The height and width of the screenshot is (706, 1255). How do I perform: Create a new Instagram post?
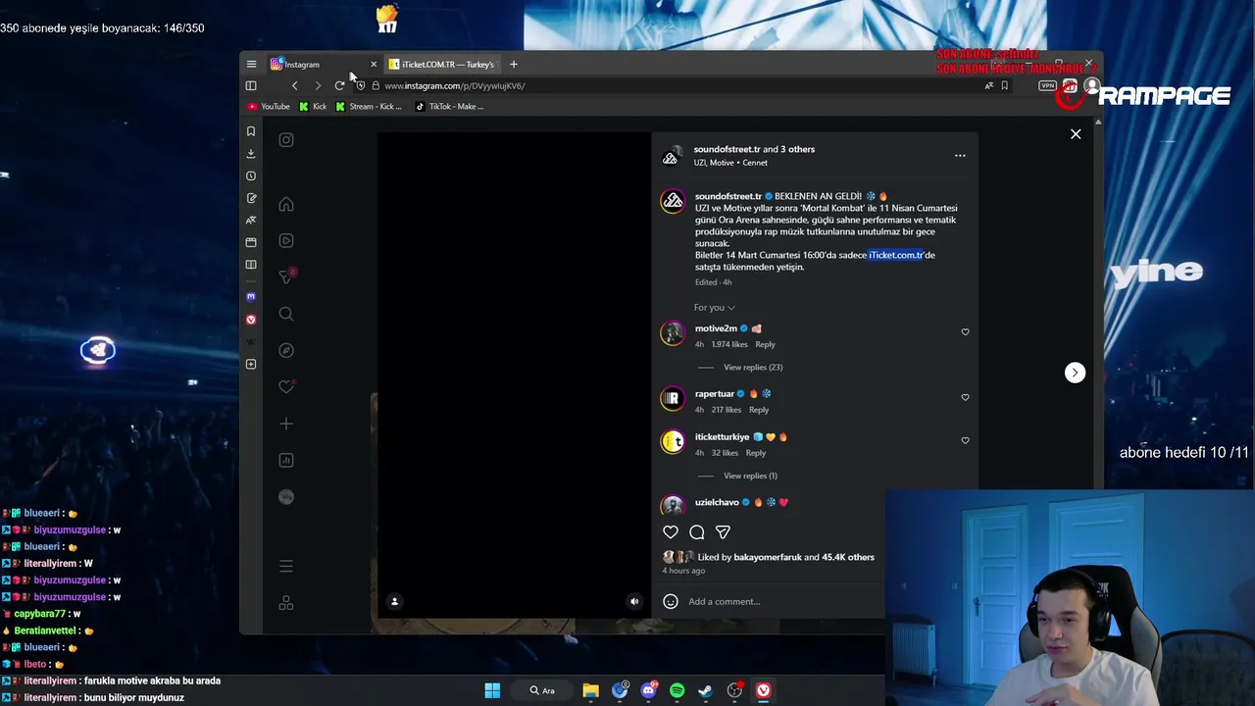click(x=286, y=424)
